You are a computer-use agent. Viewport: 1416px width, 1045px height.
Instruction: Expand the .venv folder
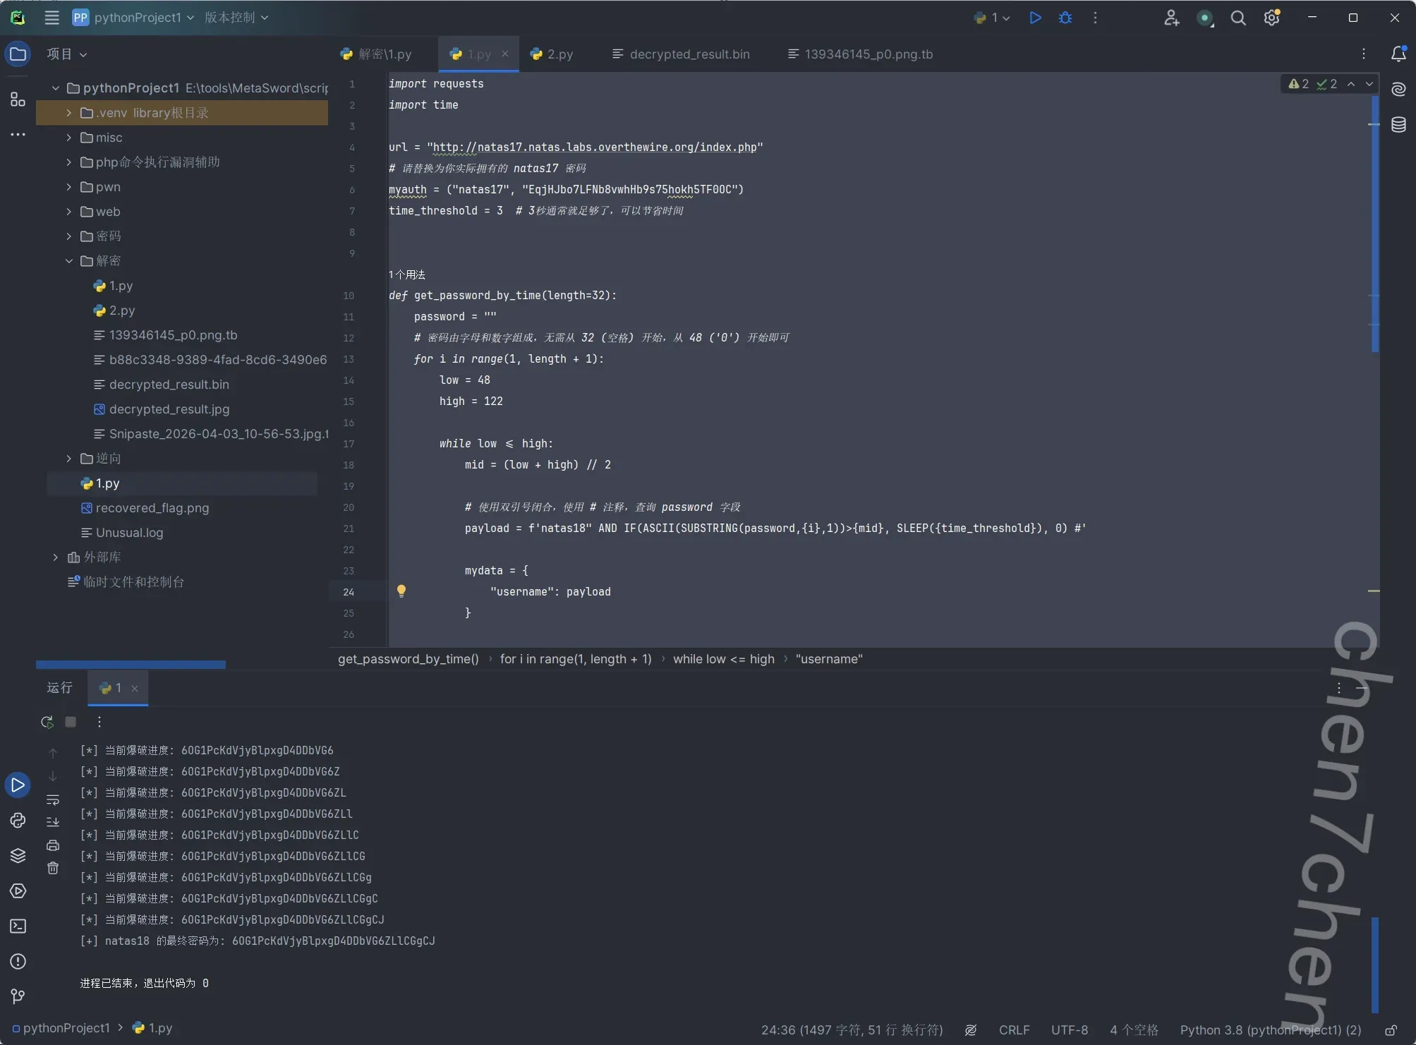68,113
